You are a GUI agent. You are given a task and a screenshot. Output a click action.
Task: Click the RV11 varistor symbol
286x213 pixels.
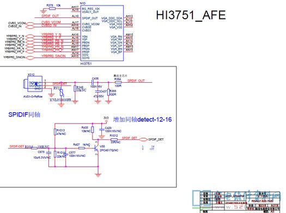coord(62,93)
